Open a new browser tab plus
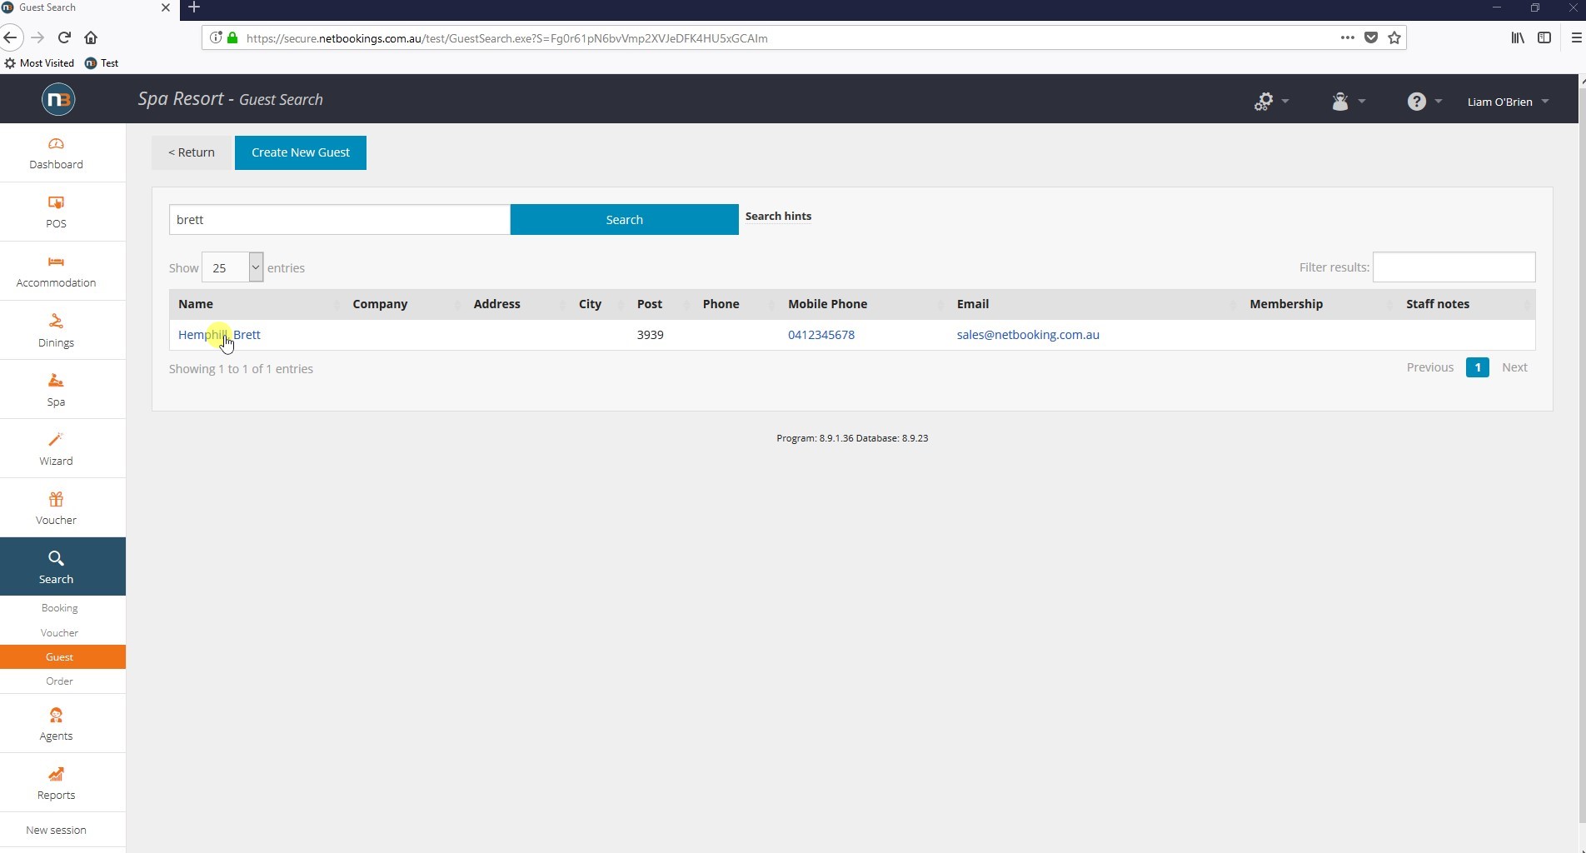The width and height of the screenshot is (1586, 853). (x=194, y=7)
